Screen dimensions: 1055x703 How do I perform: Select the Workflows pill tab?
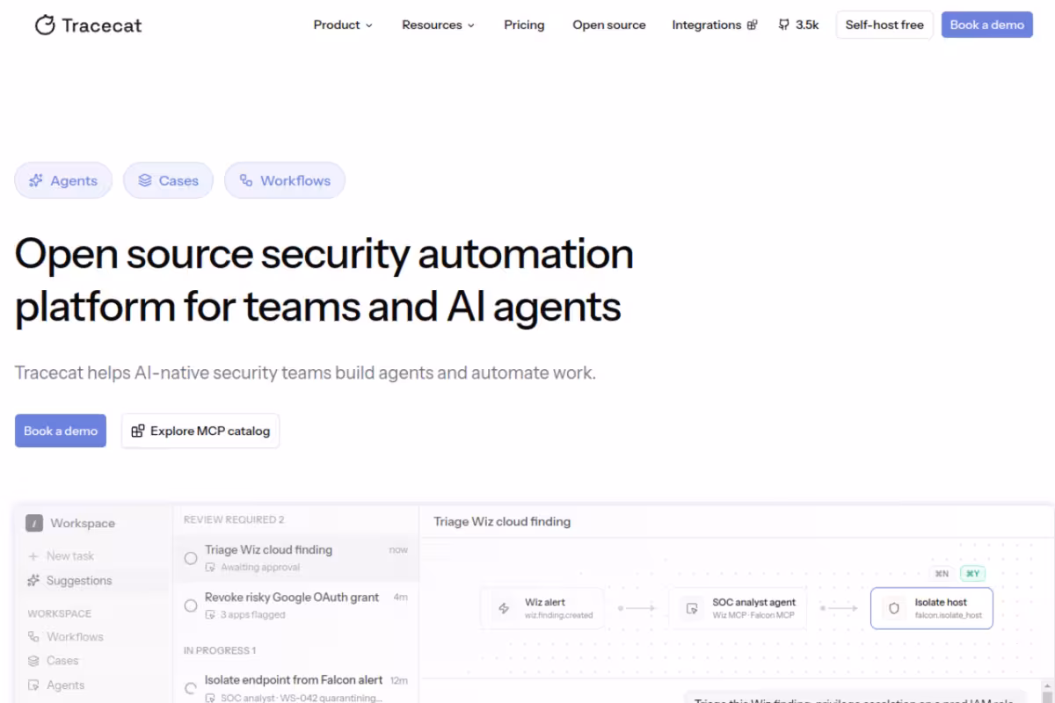coord(285,180)
